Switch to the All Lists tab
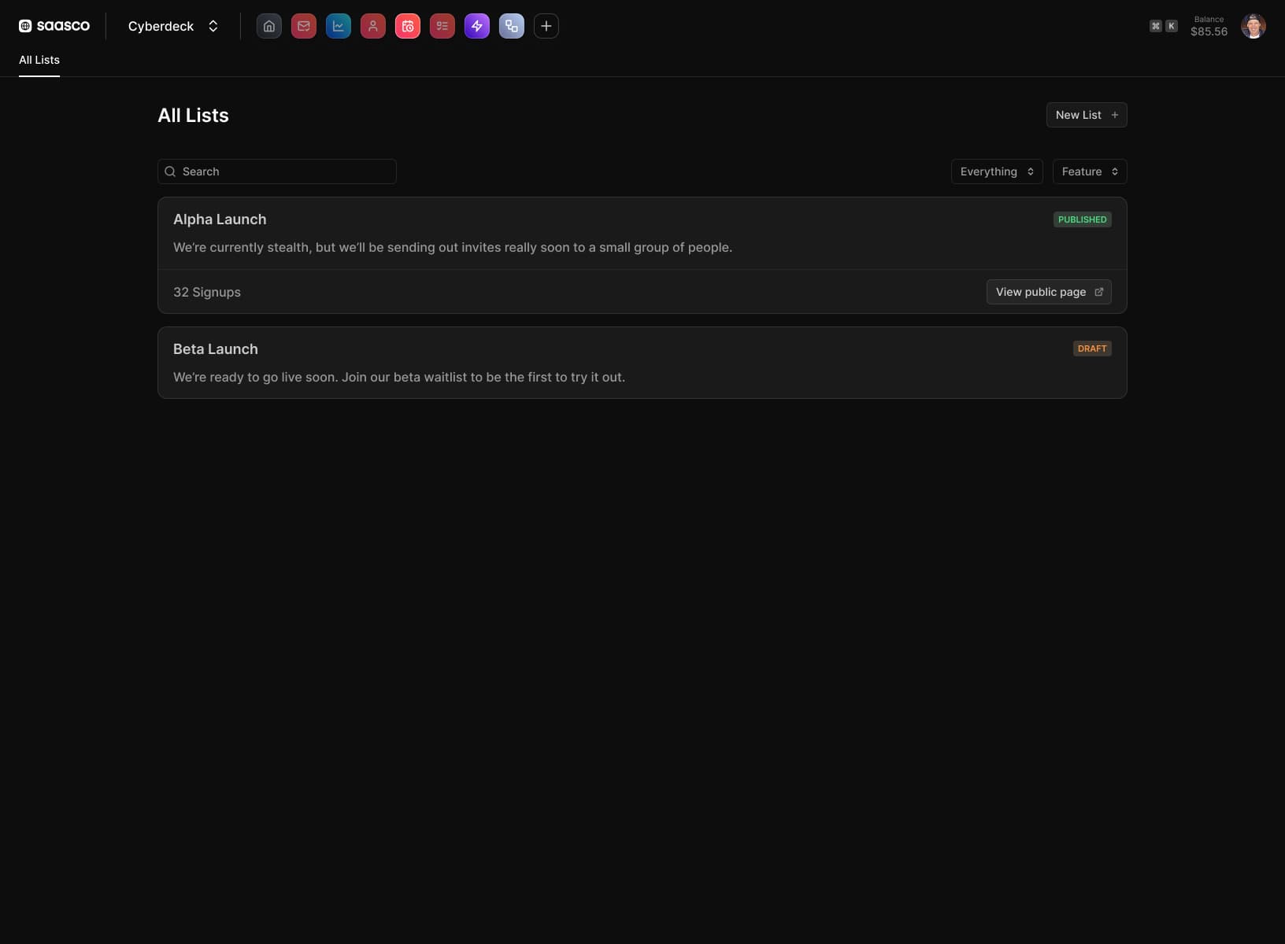The height and width of the screenshot is (944, 1285). coord(39,60)
